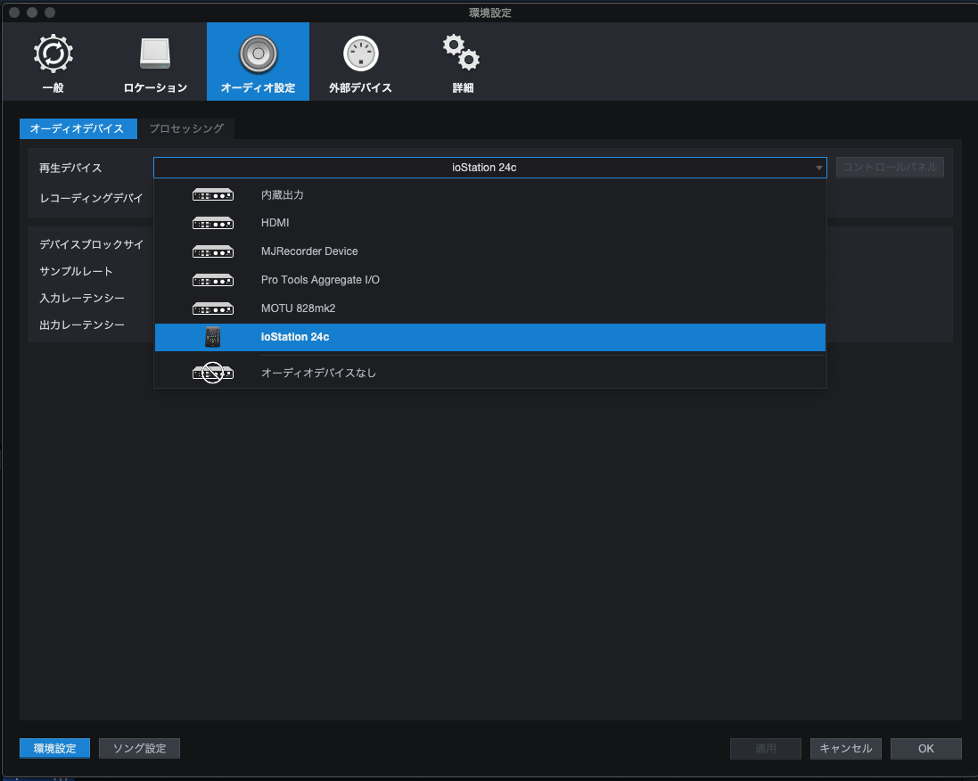Viewport: 978px width, 781px height.
Task: Click the デバイスブロックサイ label
Action: click(91, 244)
